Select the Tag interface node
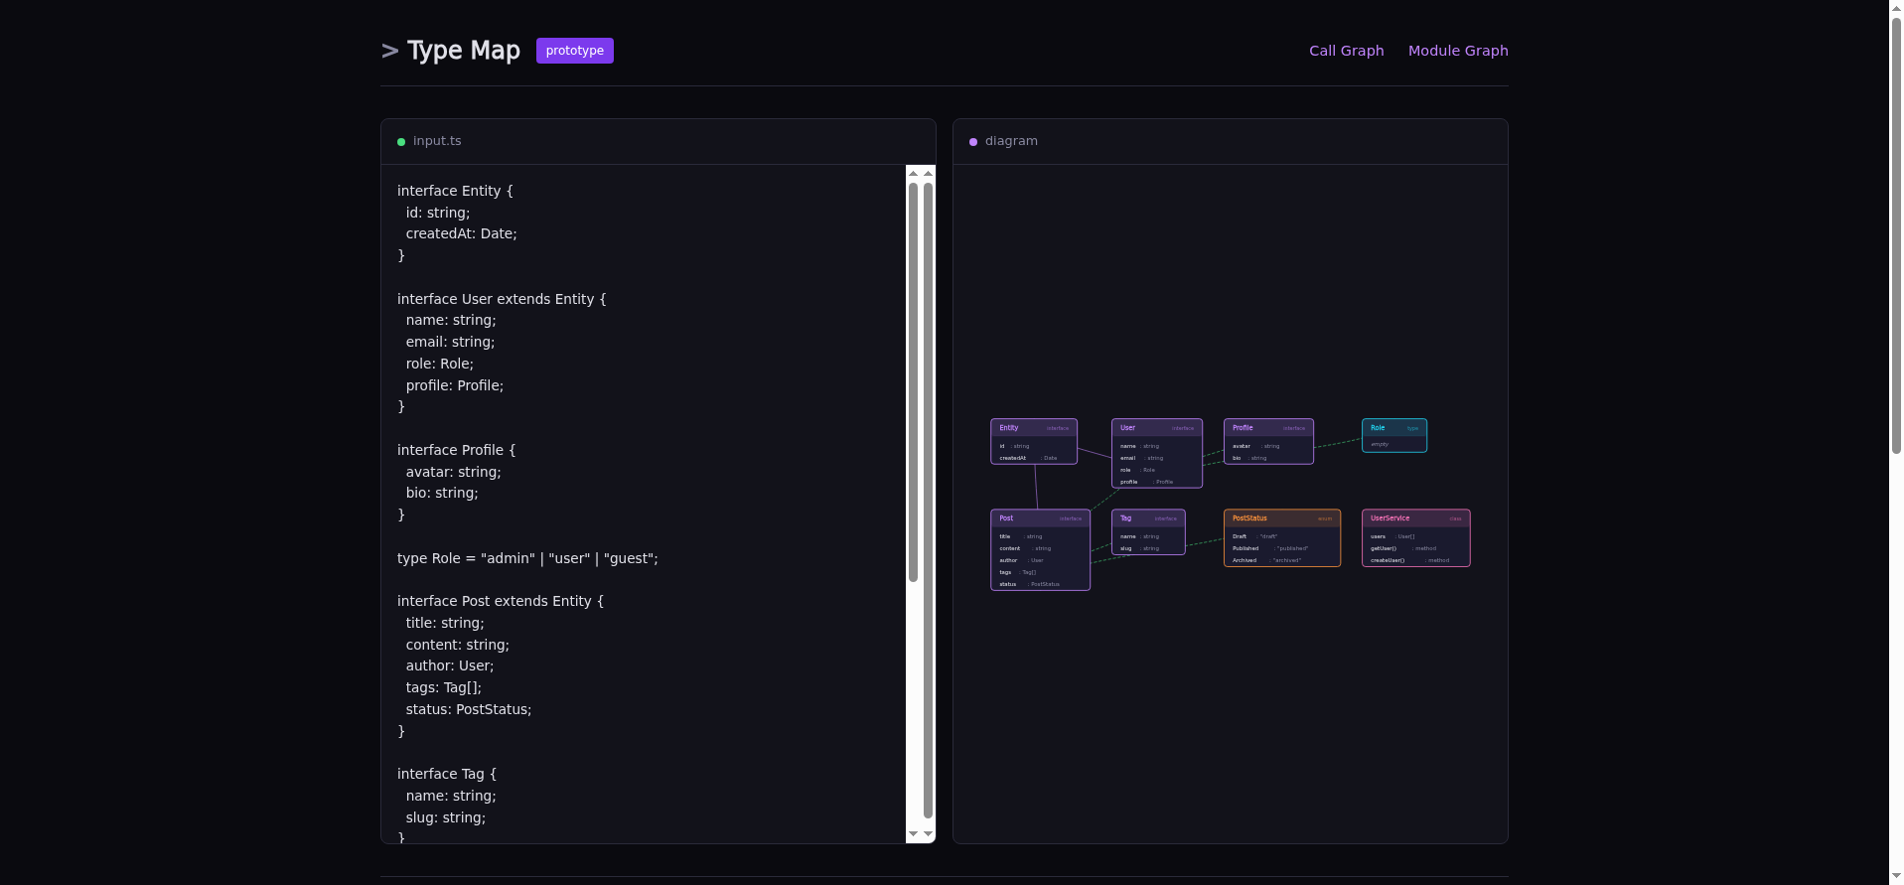Viewport: 1904px width, 885px height. click(x=1147, y=532)
